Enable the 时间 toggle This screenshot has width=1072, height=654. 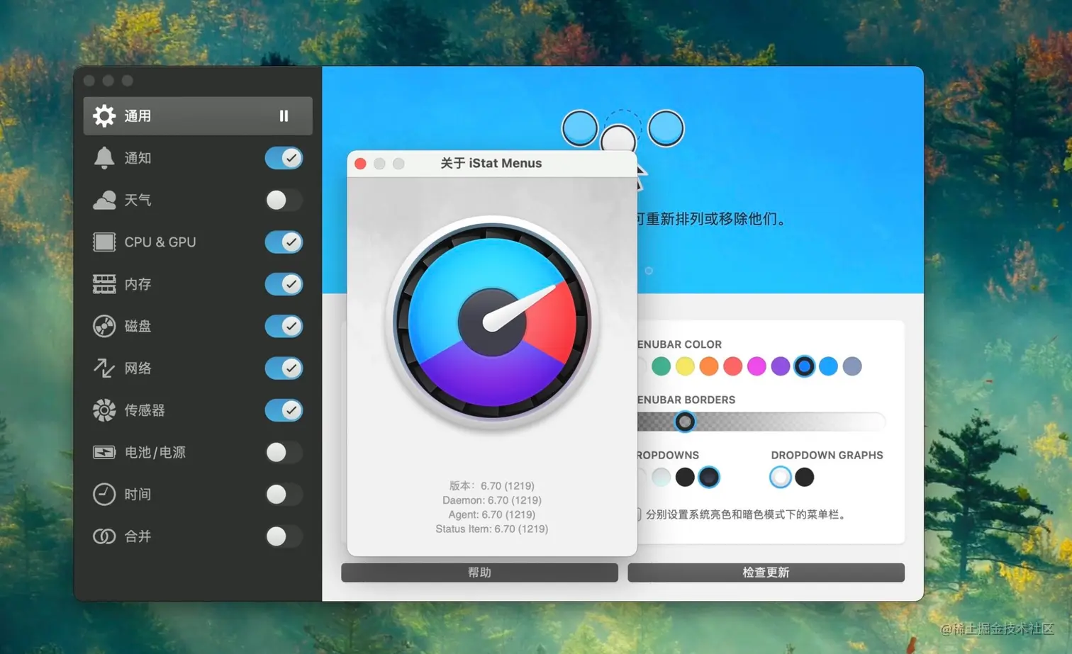284,494
